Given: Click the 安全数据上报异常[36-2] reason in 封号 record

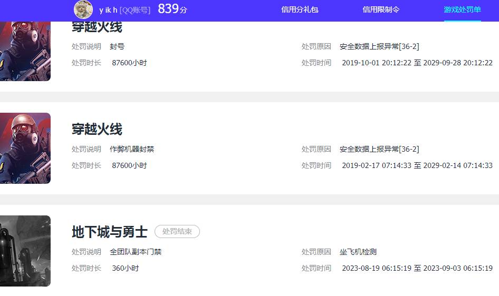Looking at the screenshot, I should pos(379,47).
